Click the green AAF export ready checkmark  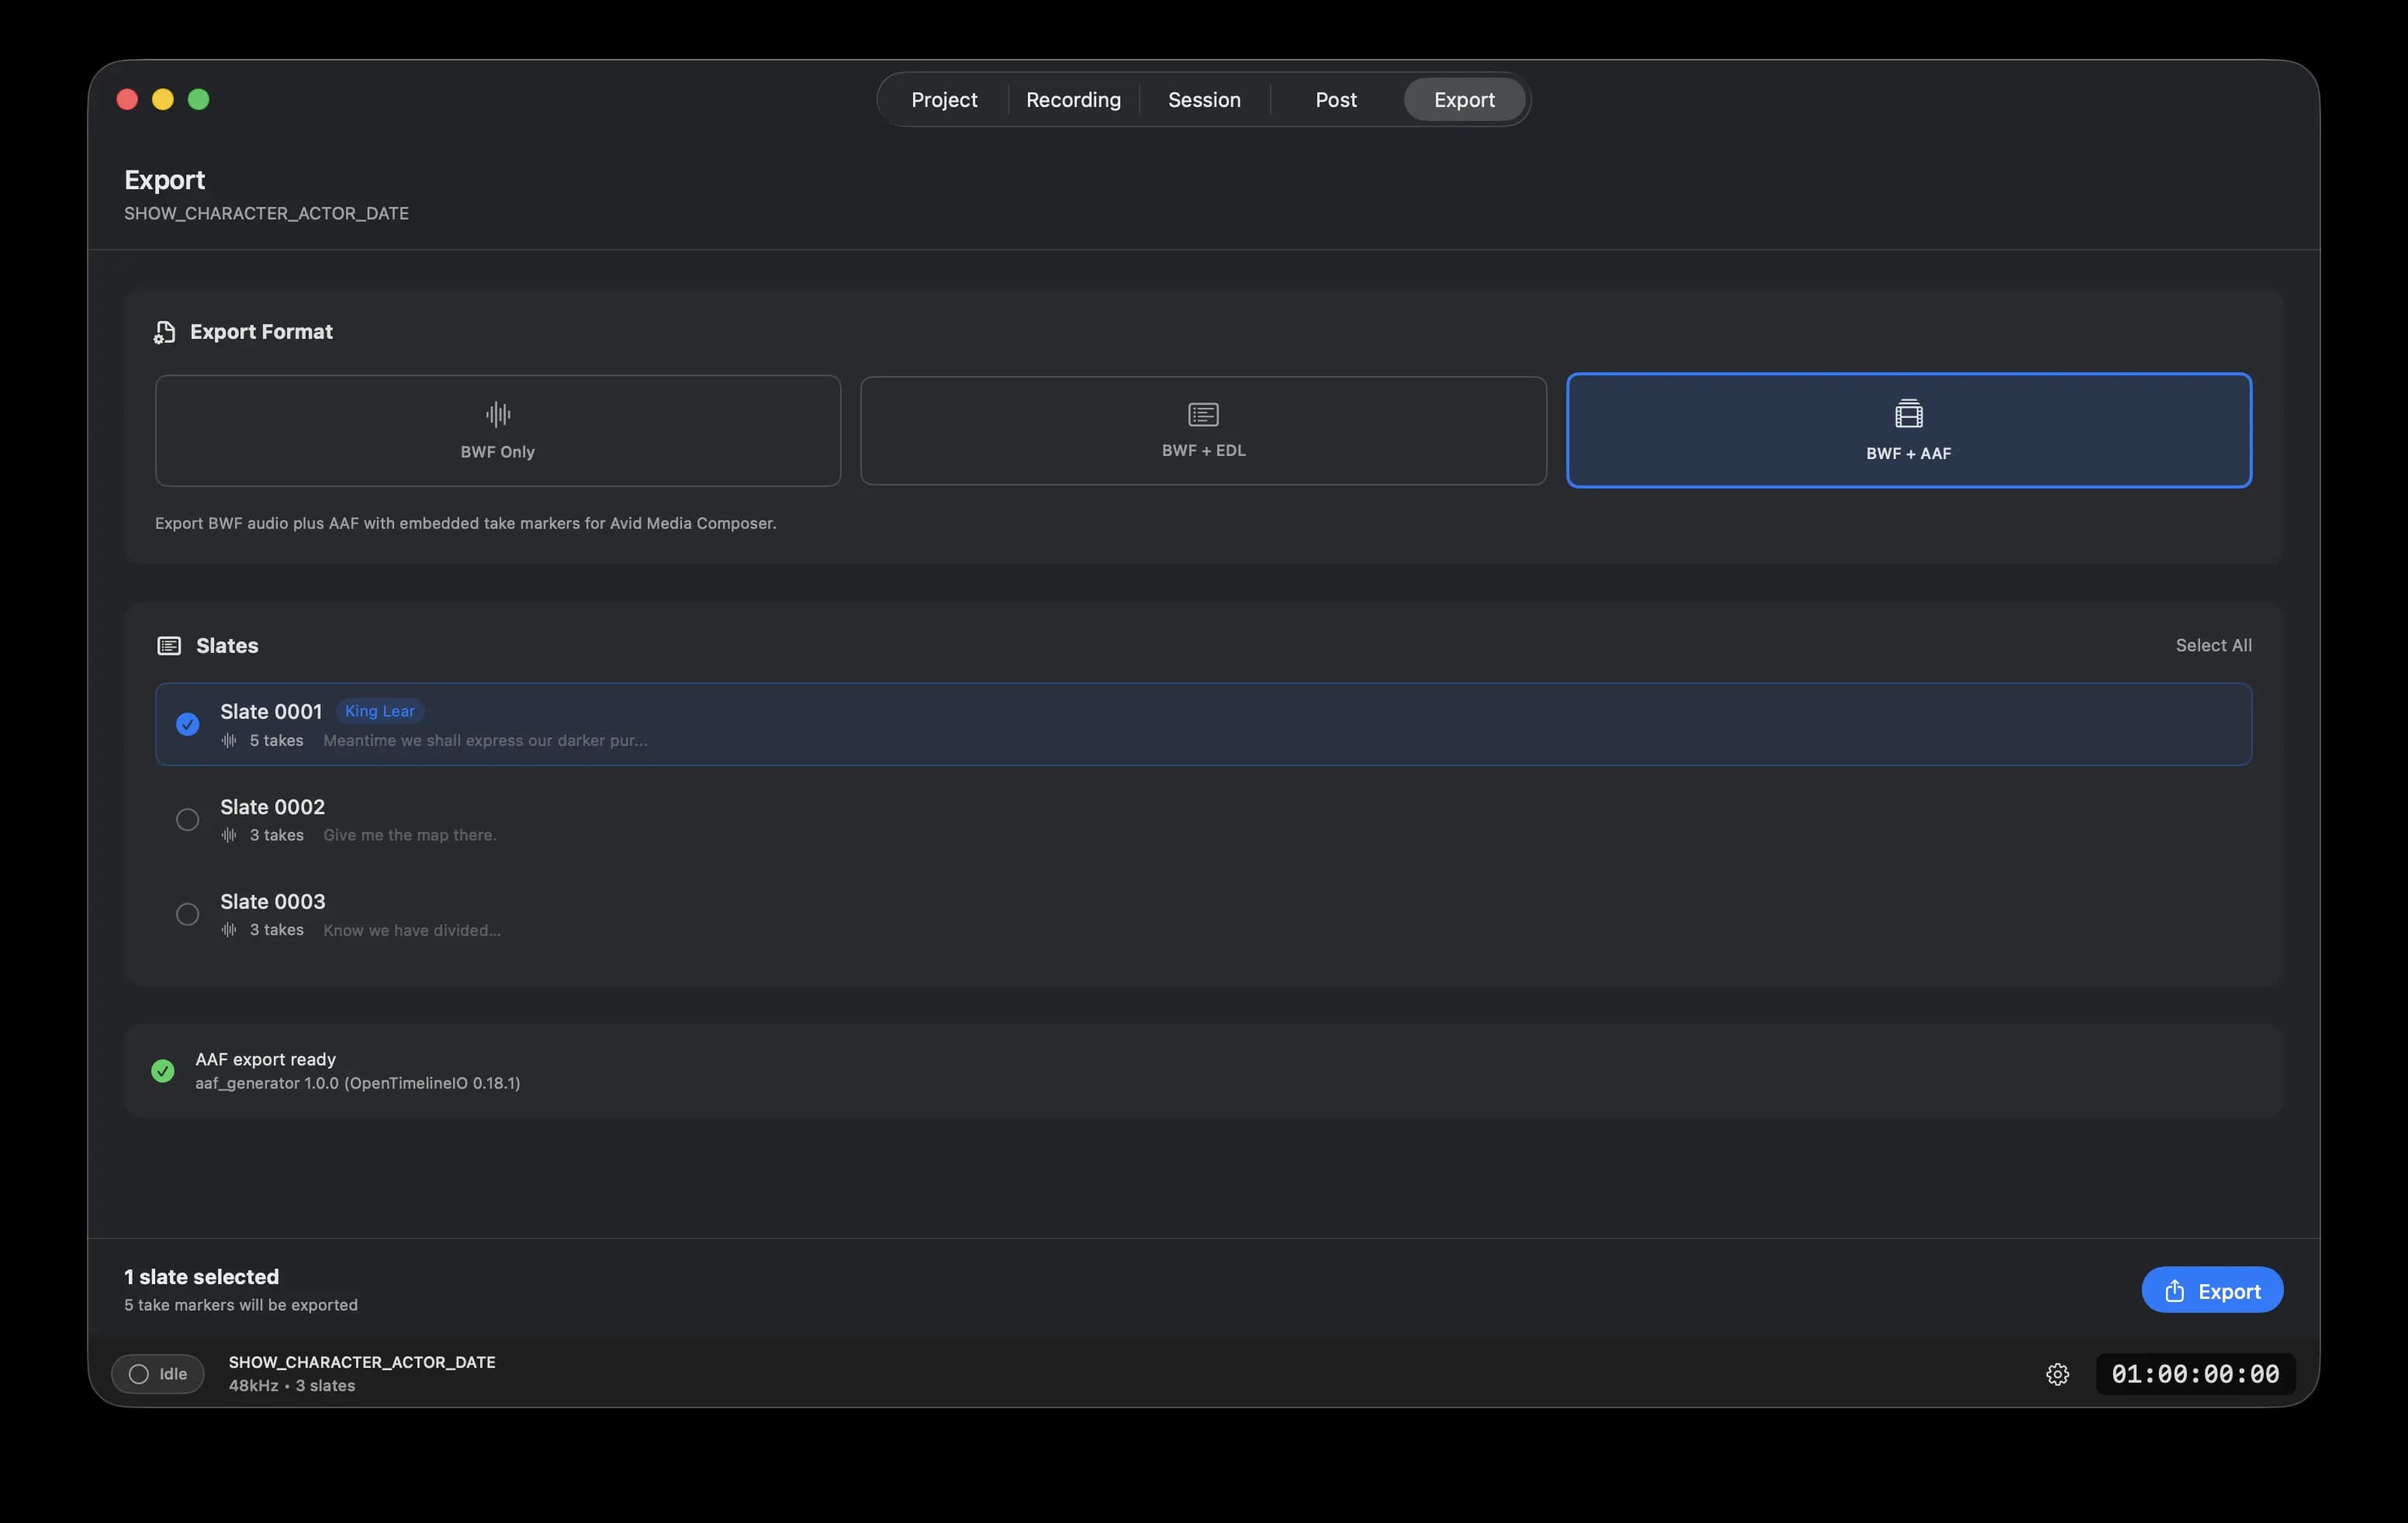(162, 1070)
